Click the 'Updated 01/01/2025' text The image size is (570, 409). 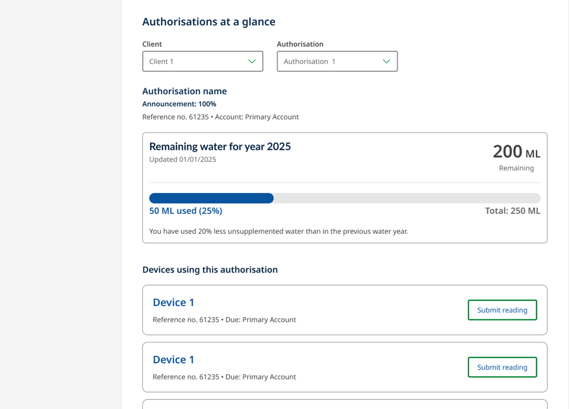tap(183, 159)
